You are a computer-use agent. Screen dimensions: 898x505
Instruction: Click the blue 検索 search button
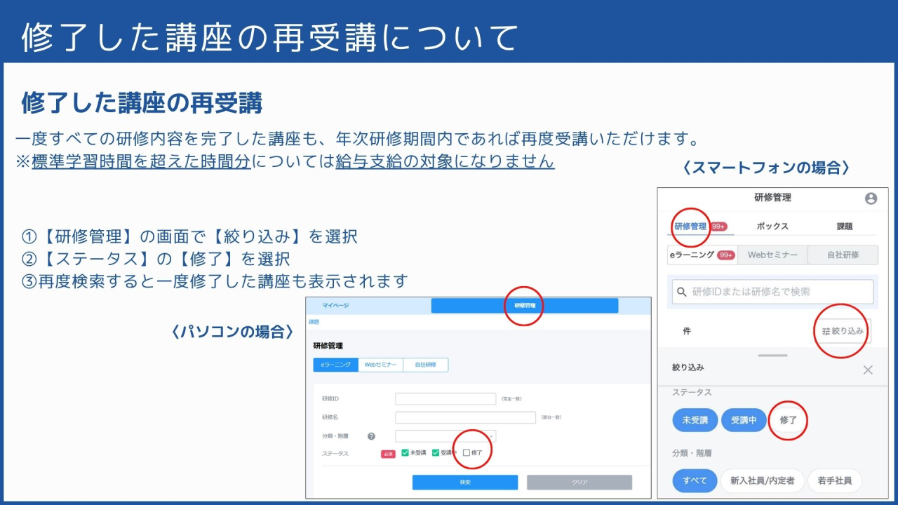click(x=465, y=482)
